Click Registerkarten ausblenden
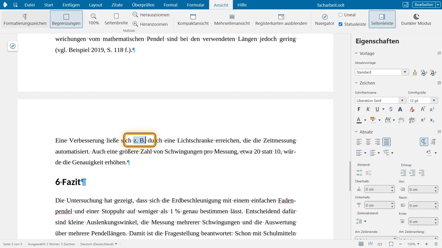Screen dimensions: 442x248 (281, 20)
